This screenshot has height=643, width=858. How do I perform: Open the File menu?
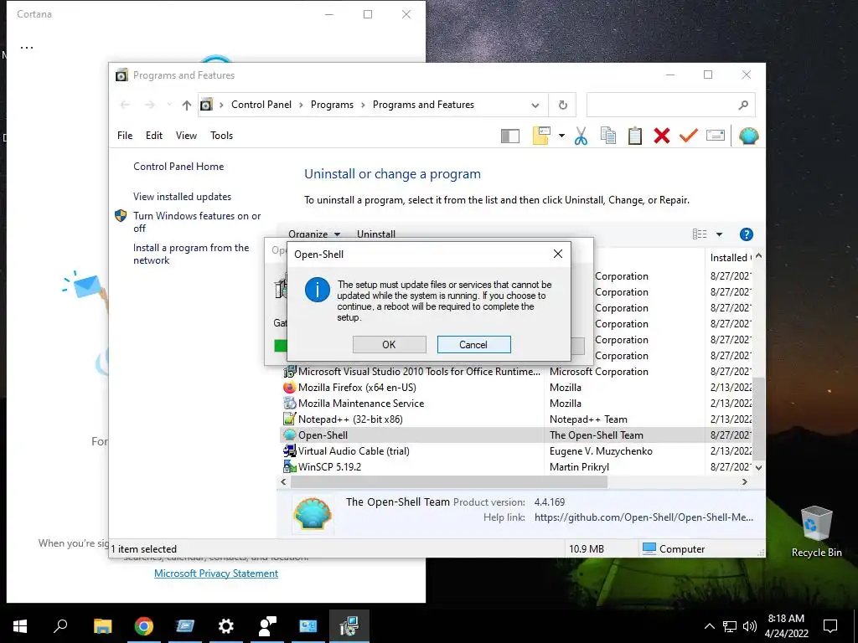[125, 136]
